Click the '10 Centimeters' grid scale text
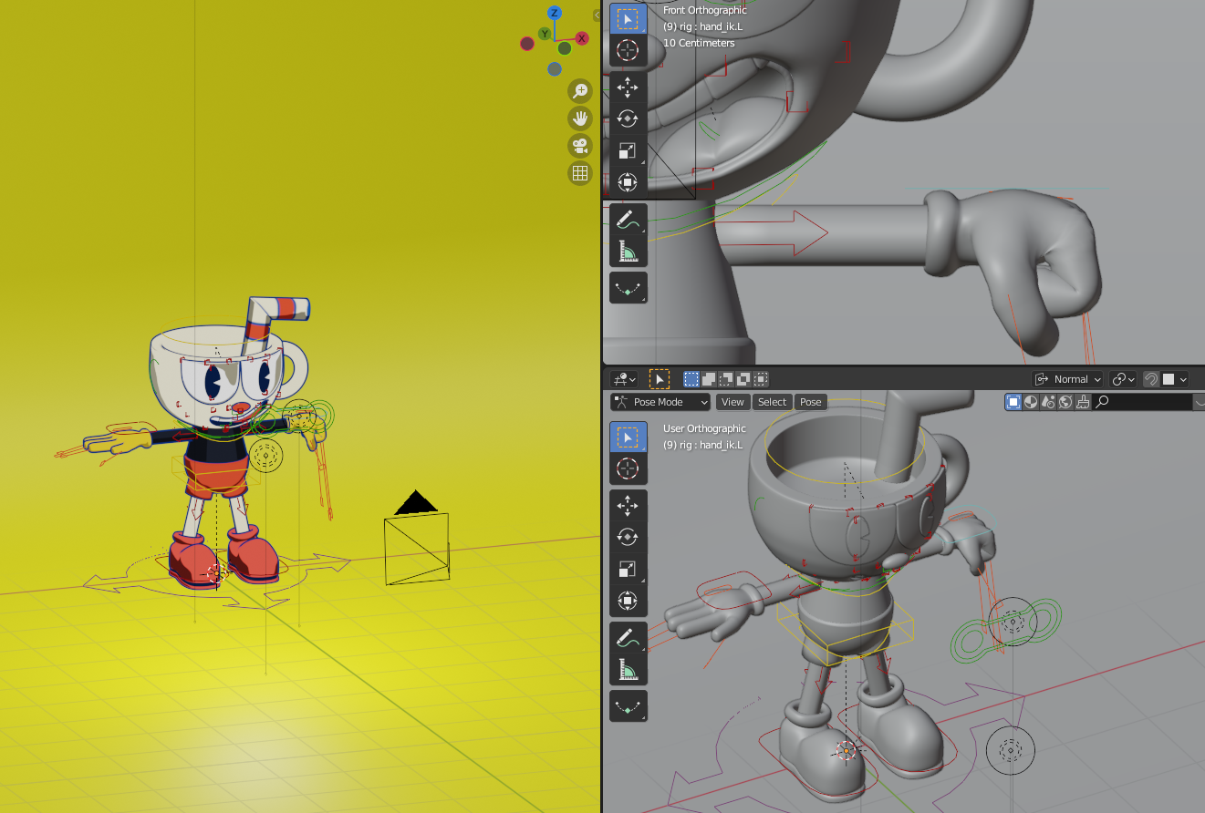This screenshot has height=813, width=1205. pyautogui.click(x=699, y=43)
